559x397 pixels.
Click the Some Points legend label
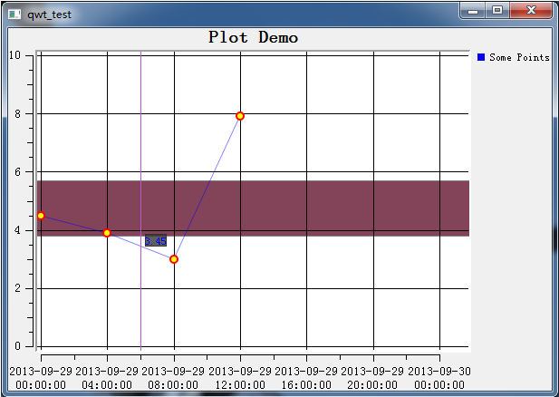coord(519,57)
